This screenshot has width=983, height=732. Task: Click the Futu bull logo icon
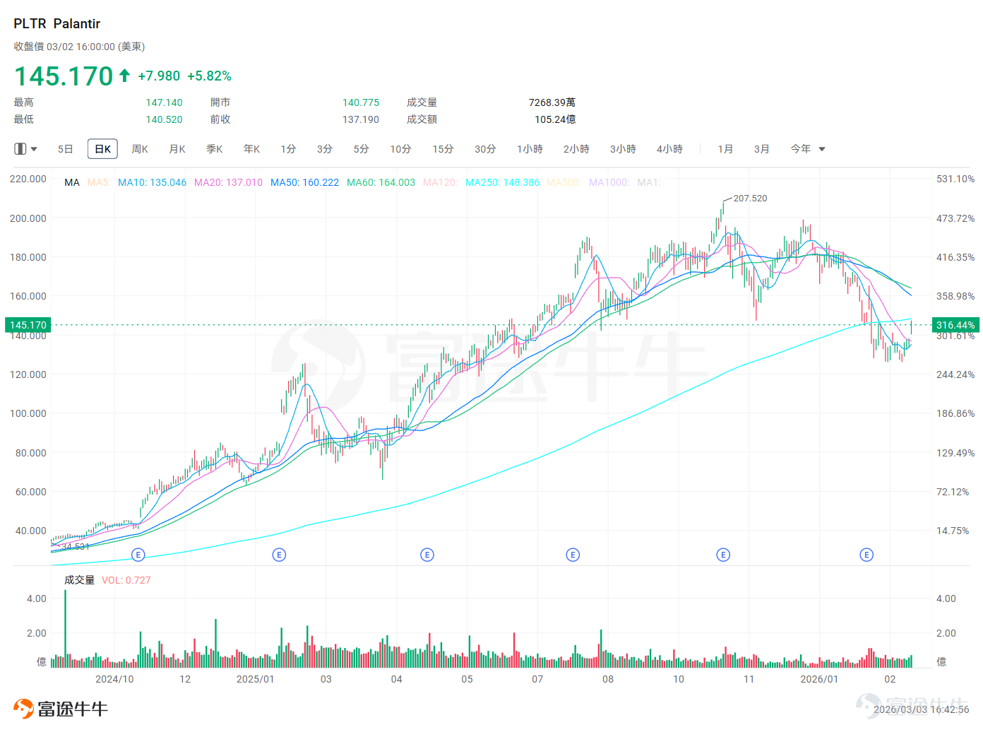coord(24,709)
